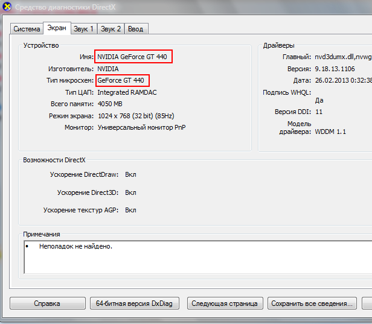Launch 64-битная версия DxDiag
372x324 pixels.
point(134,303)
